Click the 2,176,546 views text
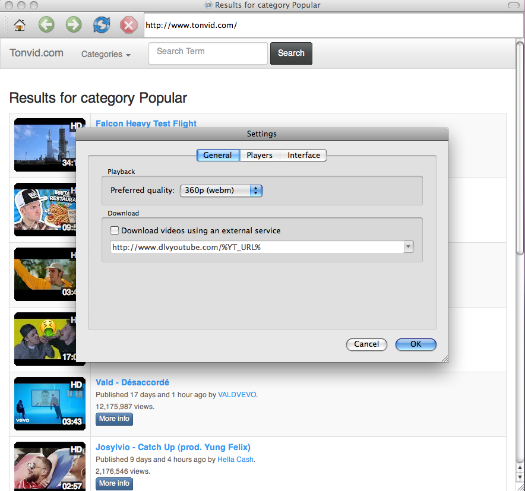Image resolution: width=525 pixels, height=491 pixels. [123, 471]
